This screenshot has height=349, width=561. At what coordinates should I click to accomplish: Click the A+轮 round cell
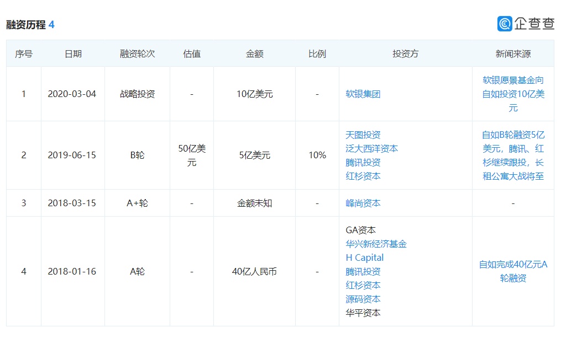click(x=138, y=203)
